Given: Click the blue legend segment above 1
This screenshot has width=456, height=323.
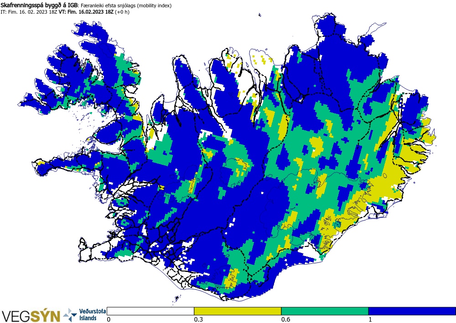Looking at the screenshot, I should 412,311.
